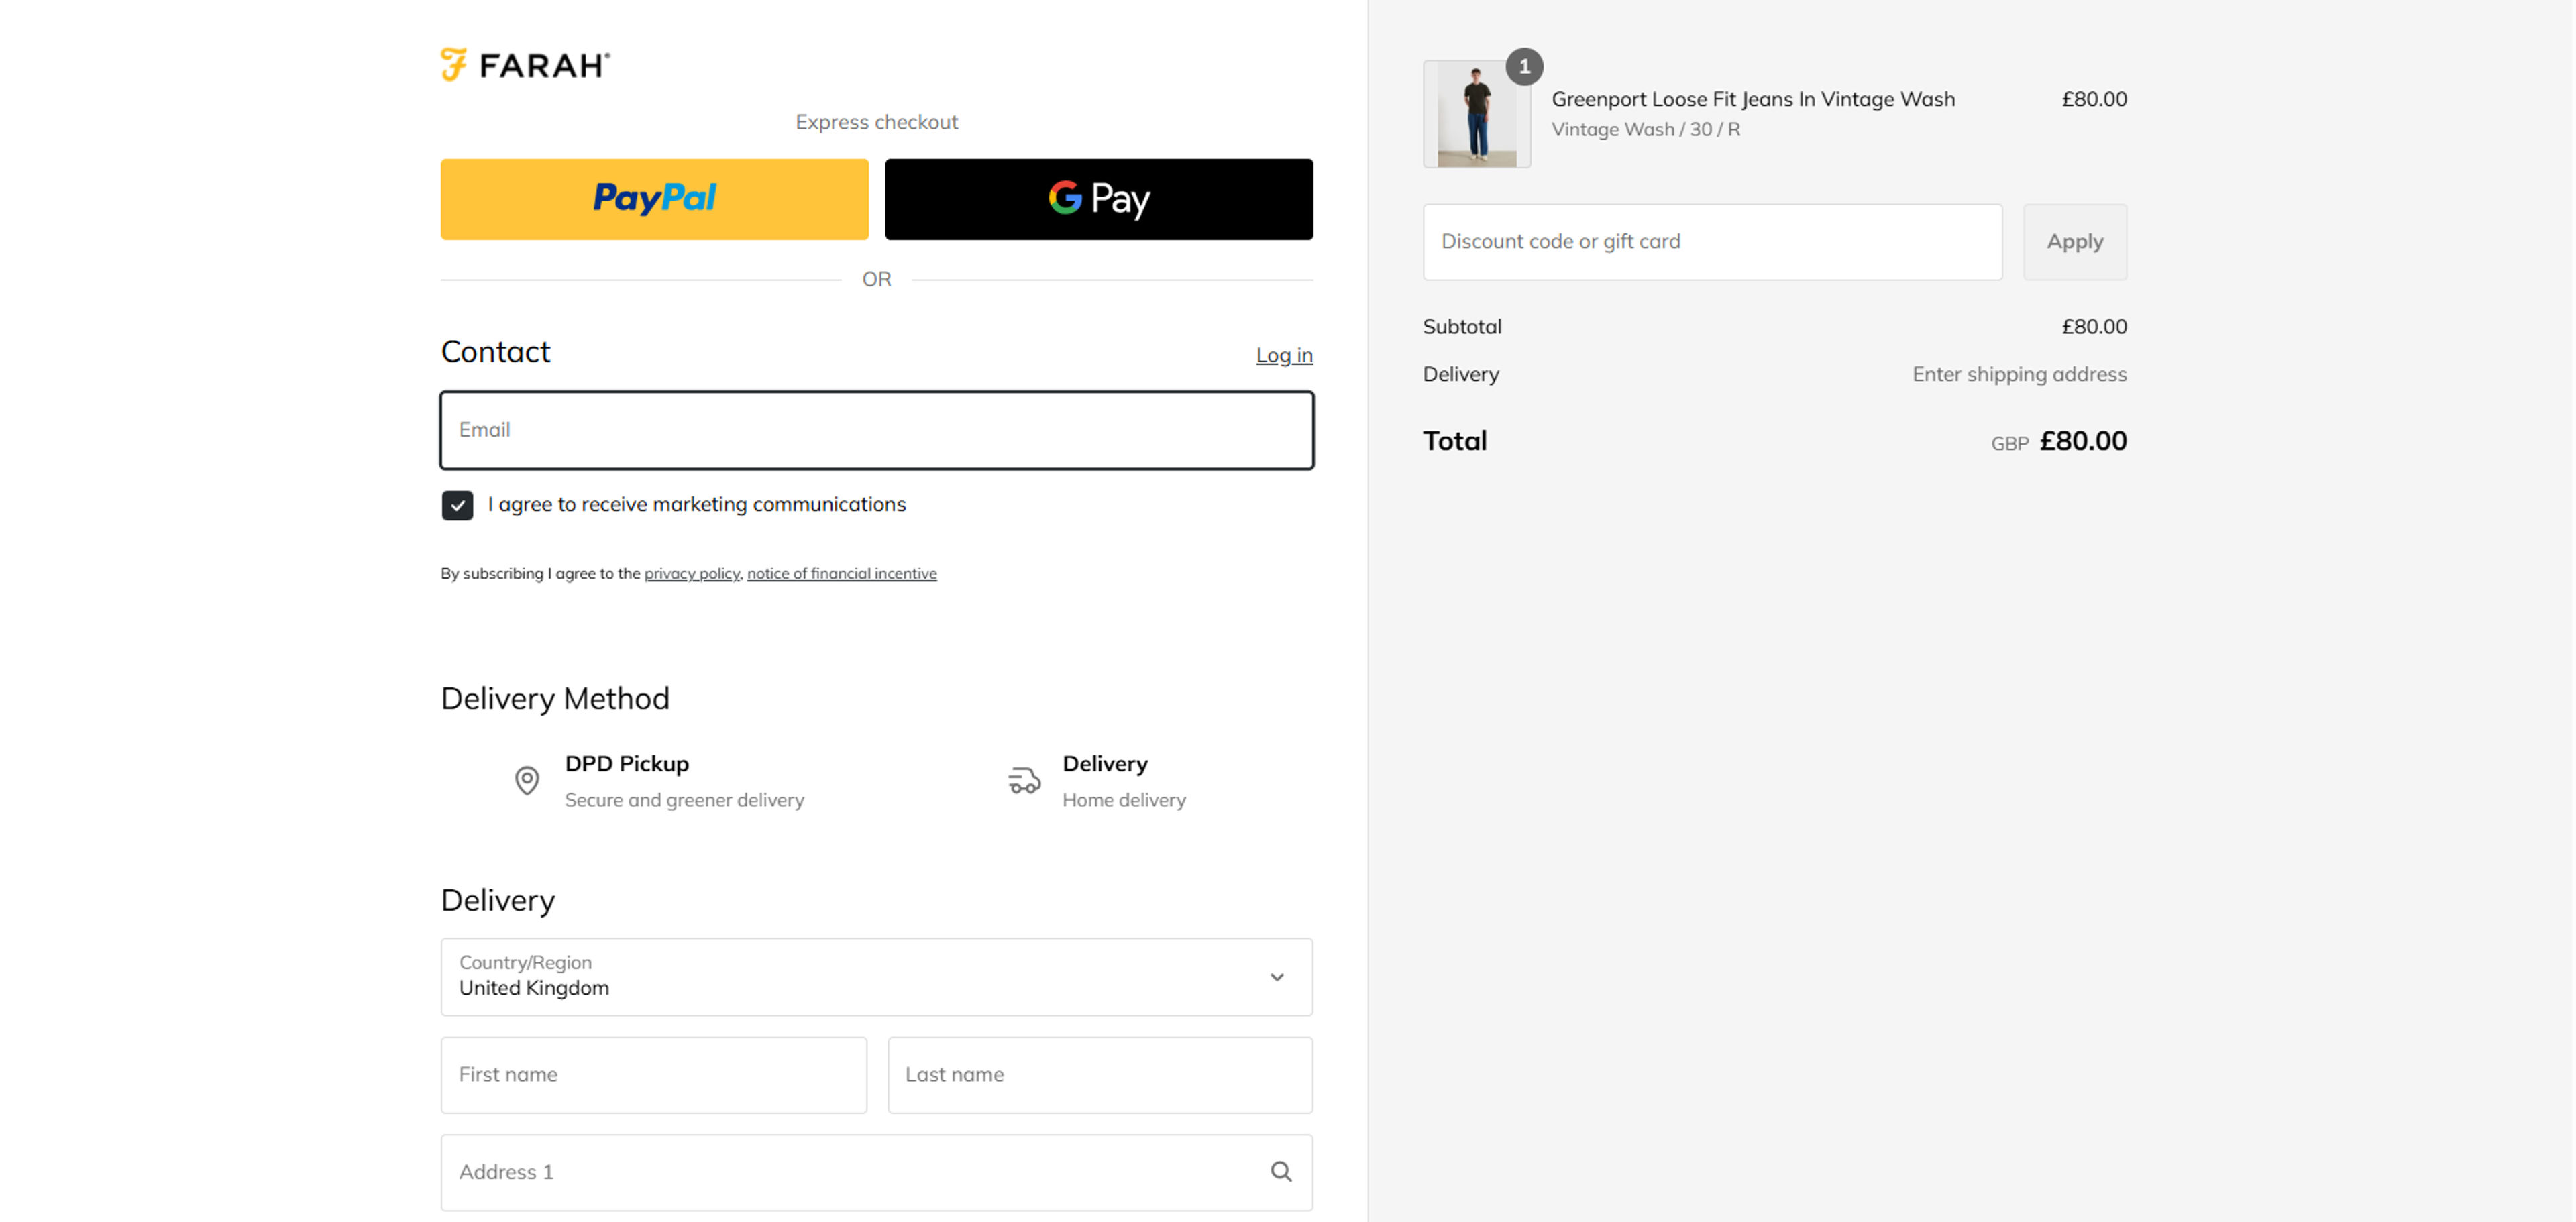Click the Vintage Wash / 30 / R variant text

[x=1645, y=130]
